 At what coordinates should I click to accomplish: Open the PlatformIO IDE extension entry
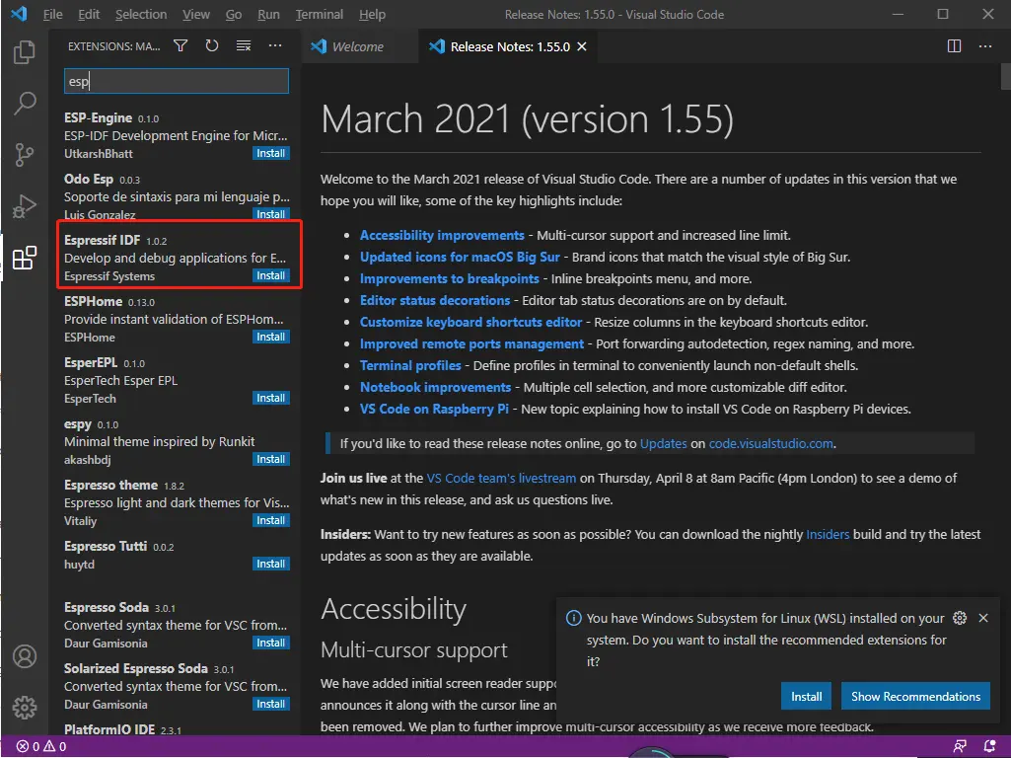(176, 729)
